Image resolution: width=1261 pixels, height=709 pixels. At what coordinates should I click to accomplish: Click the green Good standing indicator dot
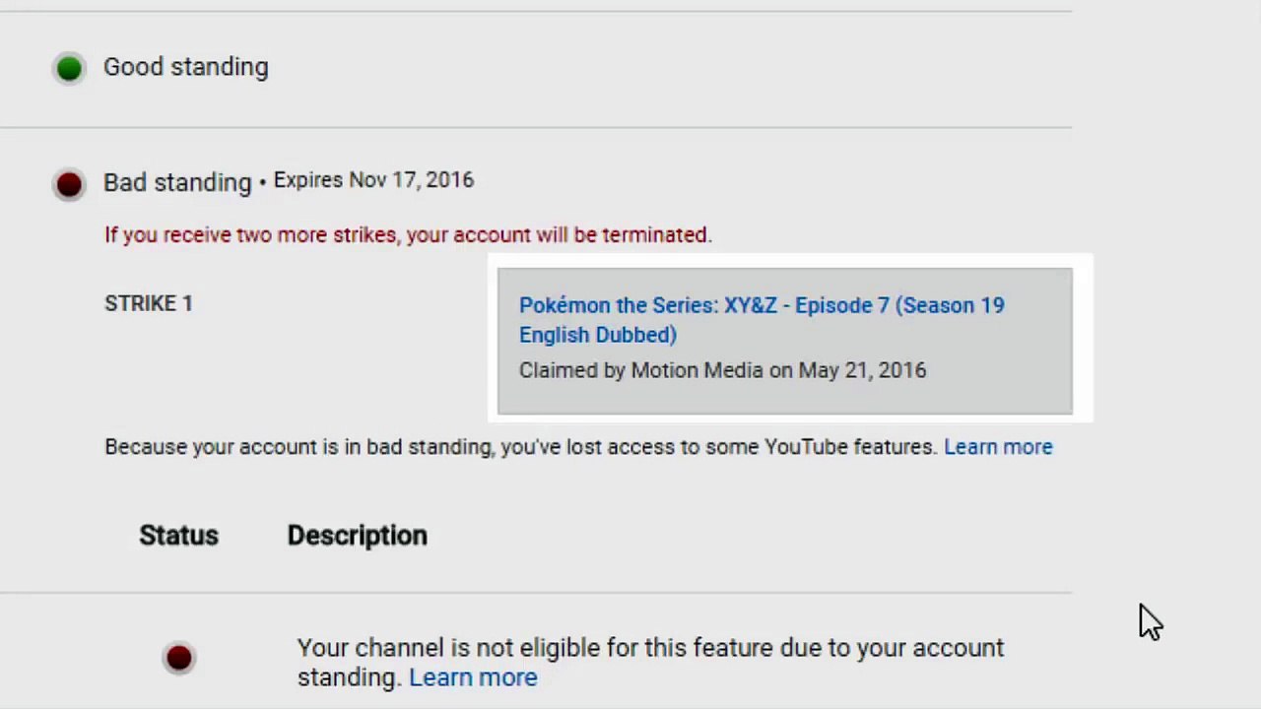click(69, 68)
